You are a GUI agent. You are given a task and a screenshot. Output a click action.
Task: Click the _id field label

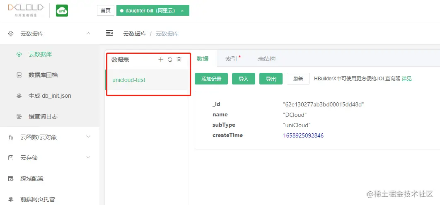pos(216,104)
